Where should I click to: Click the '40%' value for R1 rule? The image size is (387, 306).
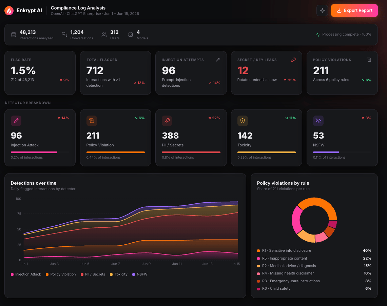367,250
